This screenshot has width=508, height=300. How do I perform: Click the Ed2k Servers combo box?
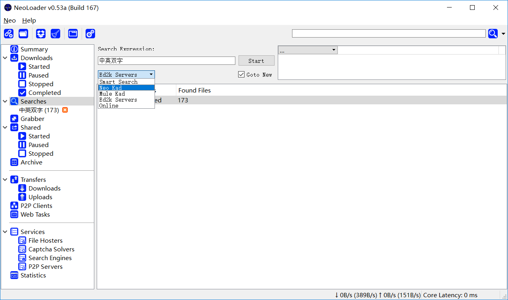(x=126, y=74)
